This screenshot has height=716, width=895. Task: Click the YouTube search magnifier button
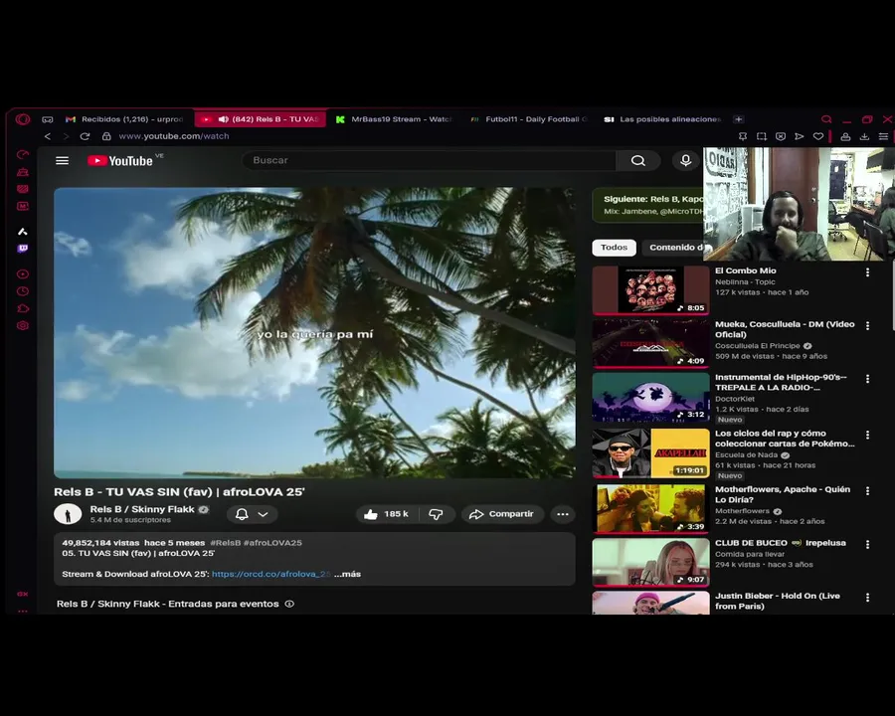pos(638,160)
